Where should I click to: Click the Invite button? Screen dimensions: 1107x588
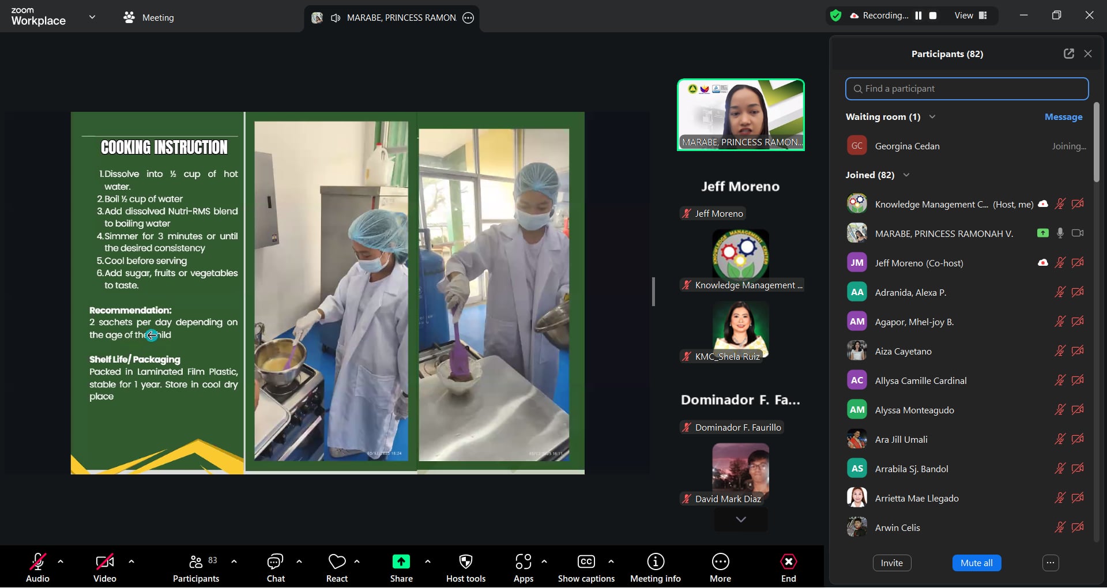[891, 563]
